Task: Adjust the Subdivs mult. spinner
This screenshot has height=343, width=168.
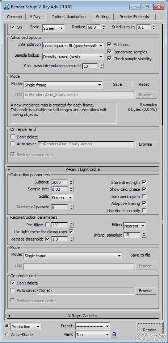Action: tap(154, 27)
